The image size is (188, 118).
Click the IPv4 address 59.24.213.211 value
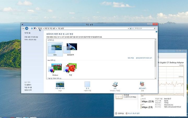click(x=169, y=105)
